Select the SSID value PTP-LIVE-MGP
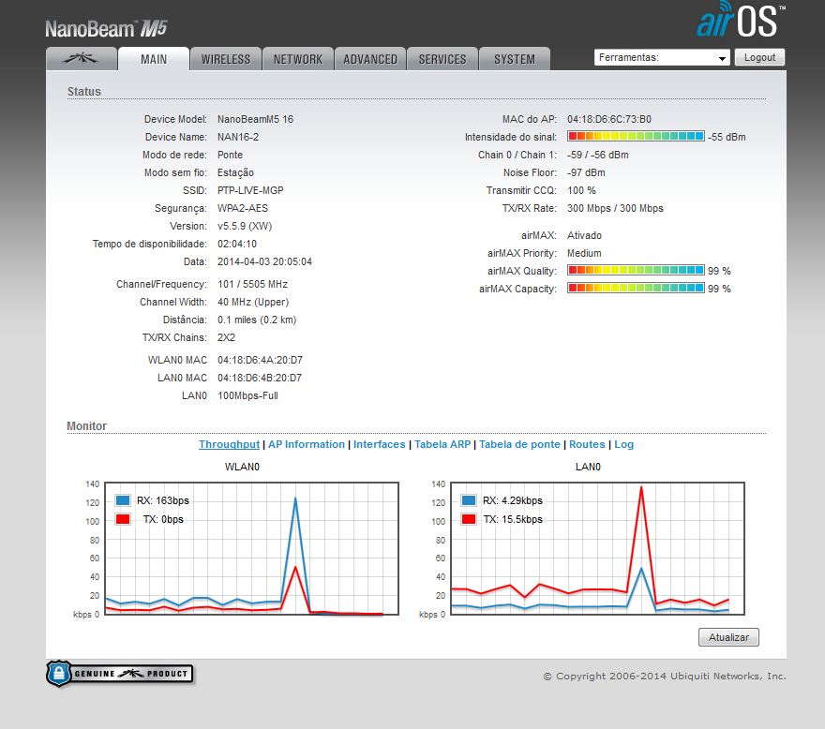Image resolution: width=825 pixels, height=729 pixels. pyautogui.click(x=250, y=190)
